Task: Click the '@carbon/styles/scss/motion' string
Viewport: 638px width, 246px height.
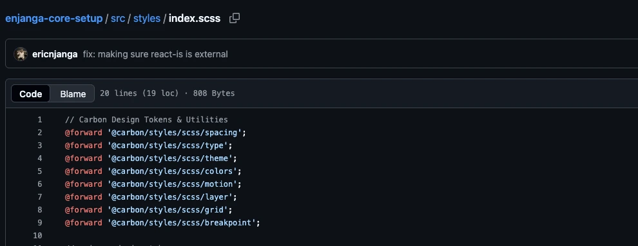Action: pyautogui.click(x=173, y=184)
